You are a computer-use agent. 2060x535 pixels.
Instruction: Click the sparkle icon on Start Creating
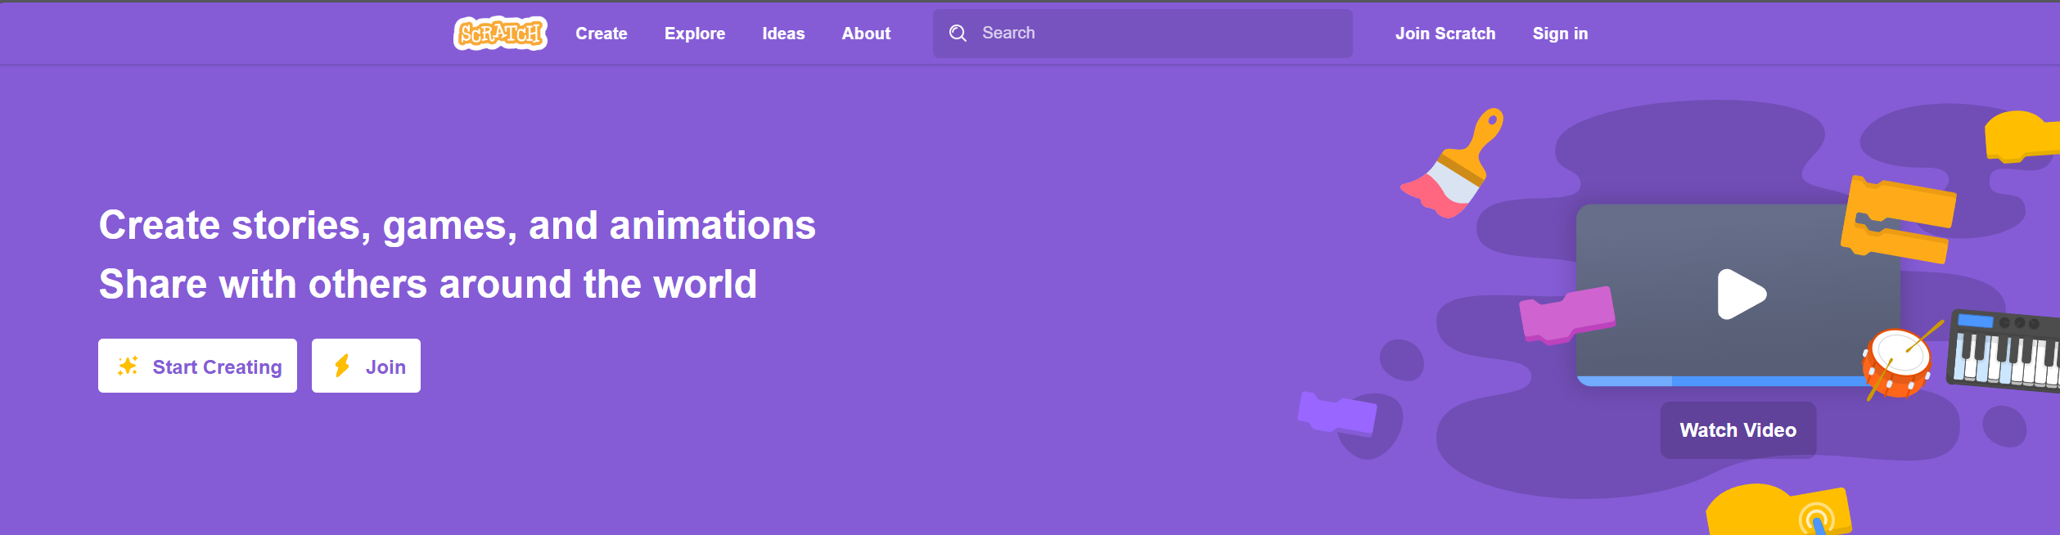click(128, 366)
